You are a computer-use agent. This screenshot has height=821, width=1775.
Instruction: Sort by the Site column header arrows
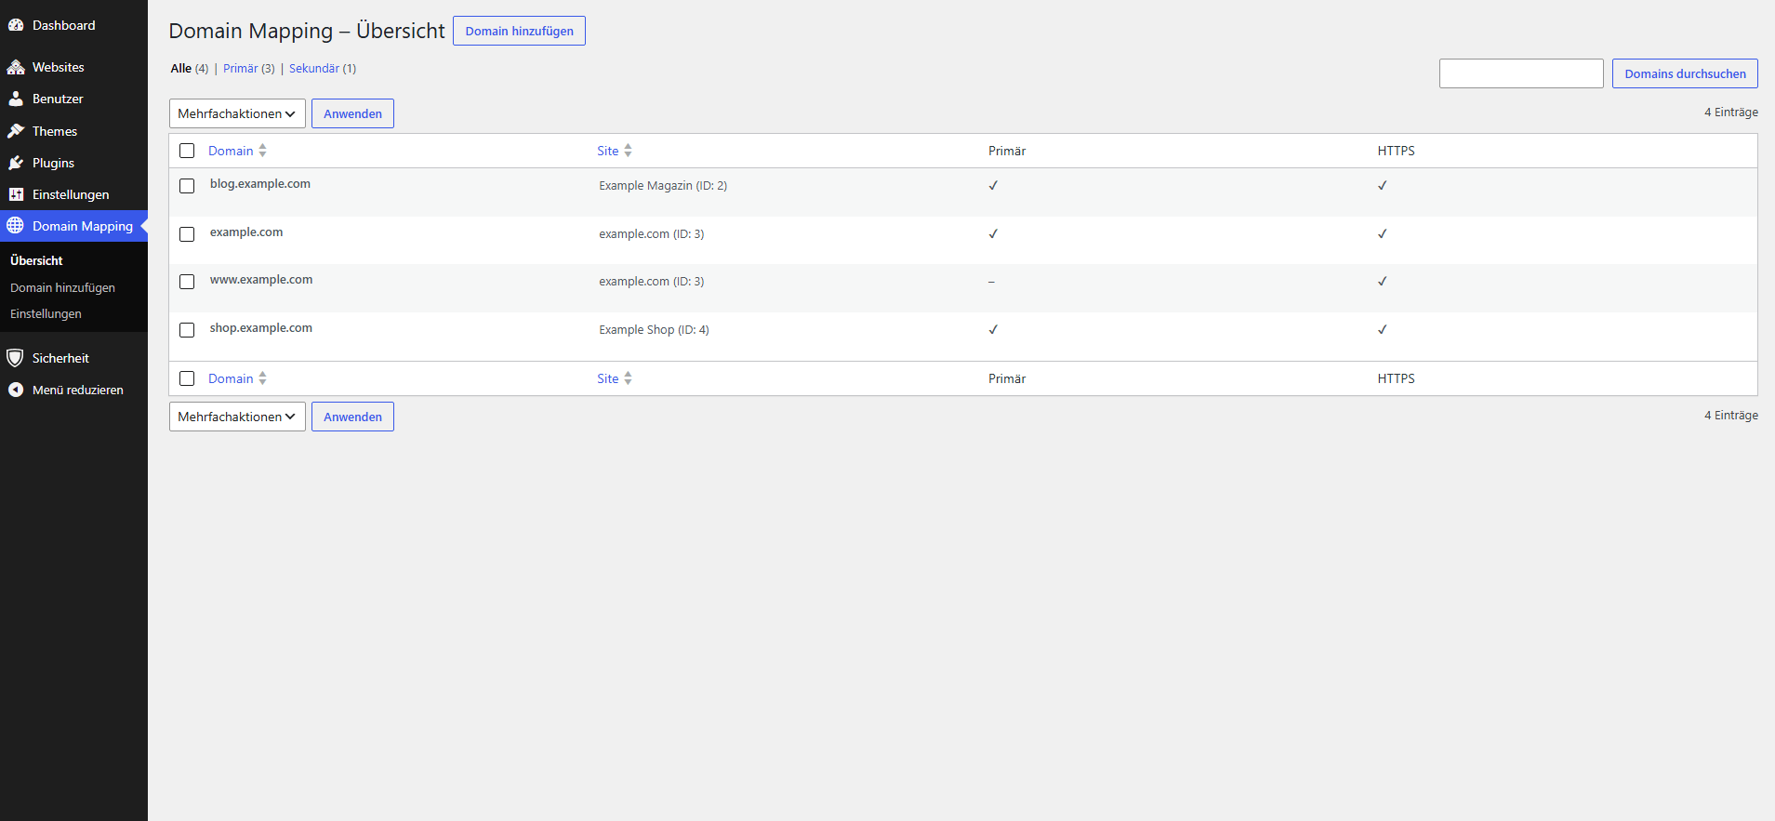pos(628,151)
